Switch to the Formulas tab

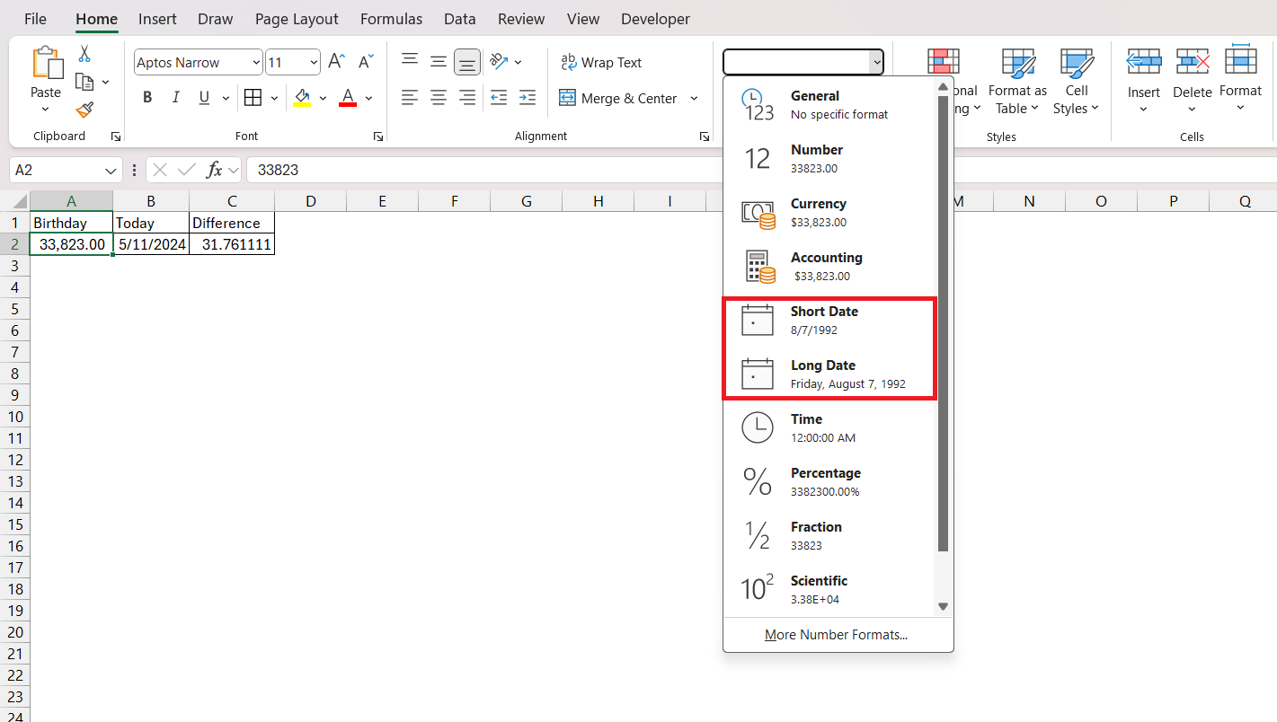point(391,19)
